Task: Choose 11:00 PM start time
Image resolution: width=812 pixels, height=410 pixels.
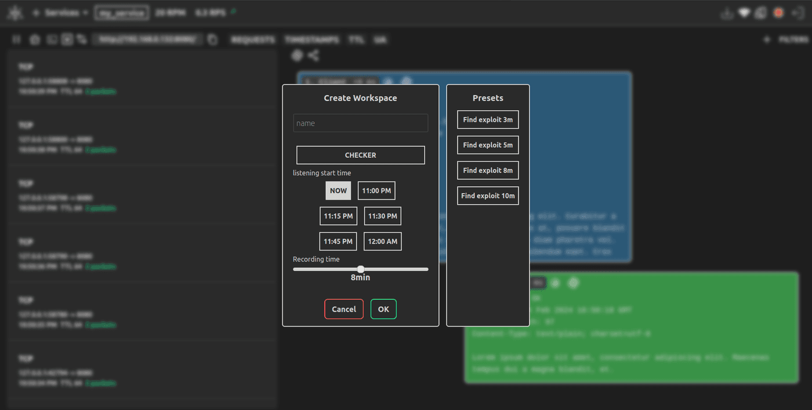Action: (x=376, y=190)
